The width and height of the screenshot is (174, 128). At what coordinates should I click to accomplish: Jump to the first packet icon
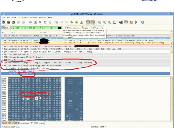(x=76, y=22)
